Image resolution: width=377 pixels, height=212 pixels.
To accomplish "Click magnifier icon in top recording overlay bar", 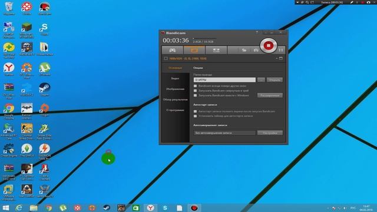I will click(307, 2).
